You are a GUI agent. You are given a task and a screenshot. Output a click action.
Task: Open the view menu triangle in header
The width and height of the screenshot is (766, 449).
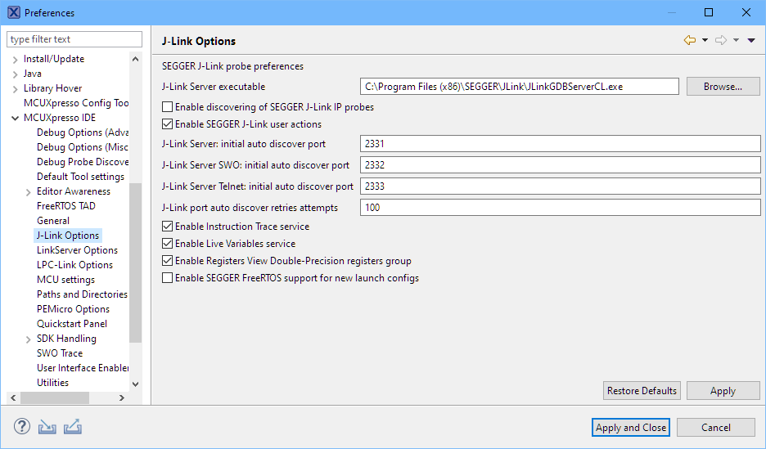point(751,40)
